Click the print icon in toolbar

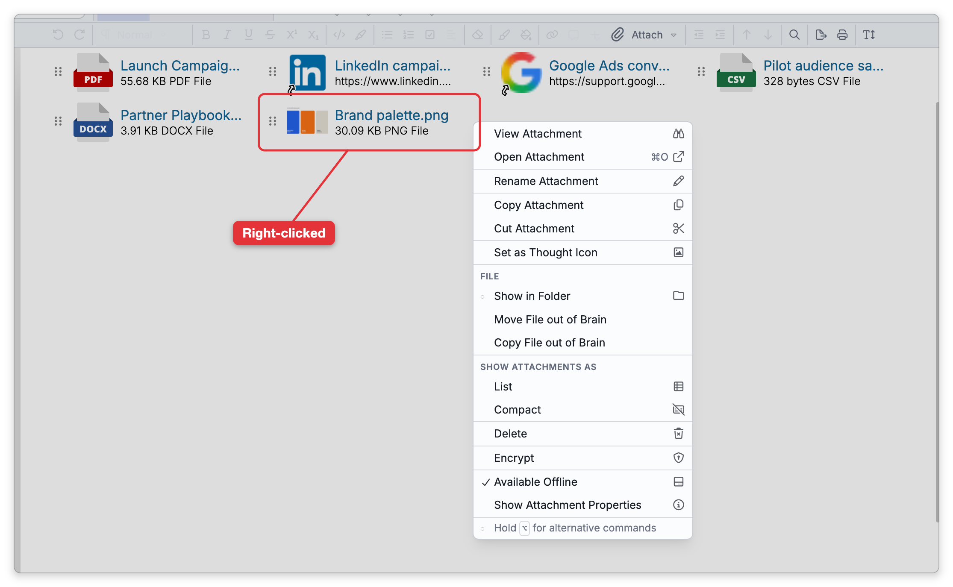pyautogui.click(x=842, y=35)
